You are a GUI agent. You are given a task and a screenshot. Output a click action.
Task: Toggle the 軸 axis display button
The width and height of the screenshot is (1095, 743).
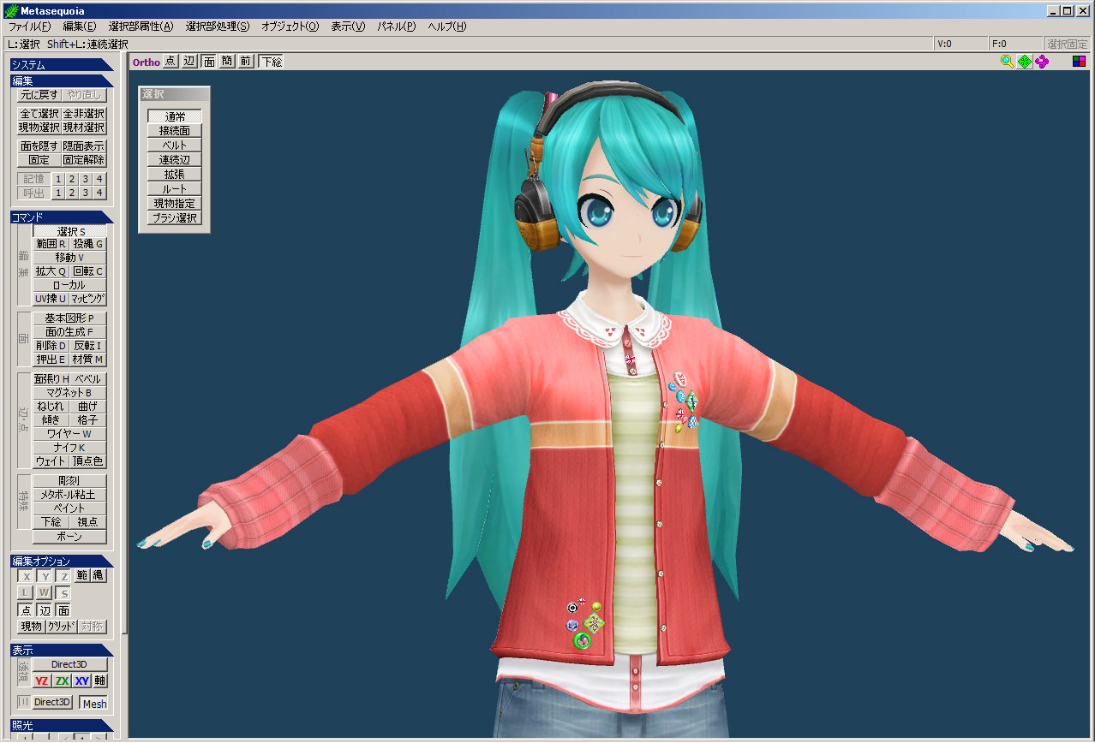100,681
